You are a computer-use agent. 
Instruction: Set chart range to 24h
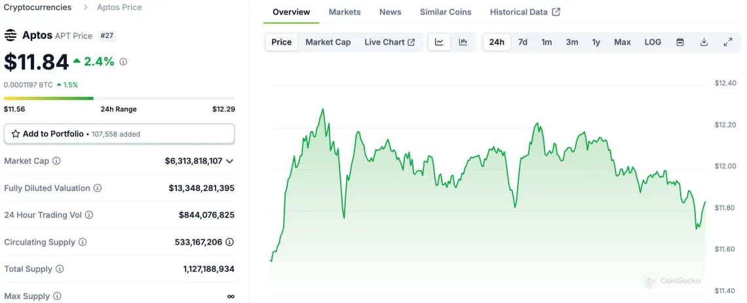click(x=497, y=42)
